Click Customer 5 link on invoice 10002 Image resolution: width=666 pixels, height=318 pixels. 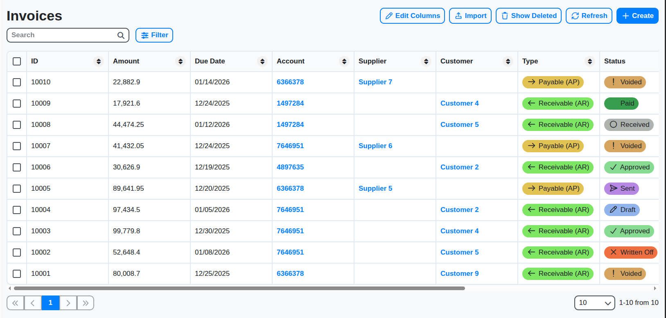(459, 253)
